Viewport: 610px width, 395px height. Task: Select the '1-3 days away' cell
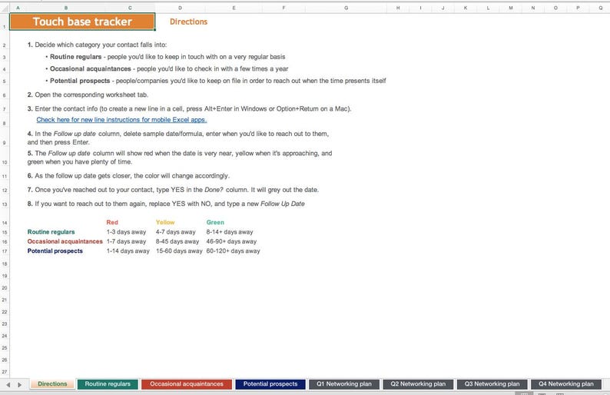pyautogui.click(x=127, y=232)
